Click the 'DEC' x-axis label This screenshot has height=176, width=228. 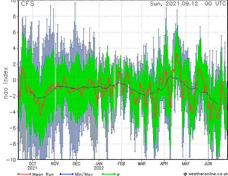point(77,164)
